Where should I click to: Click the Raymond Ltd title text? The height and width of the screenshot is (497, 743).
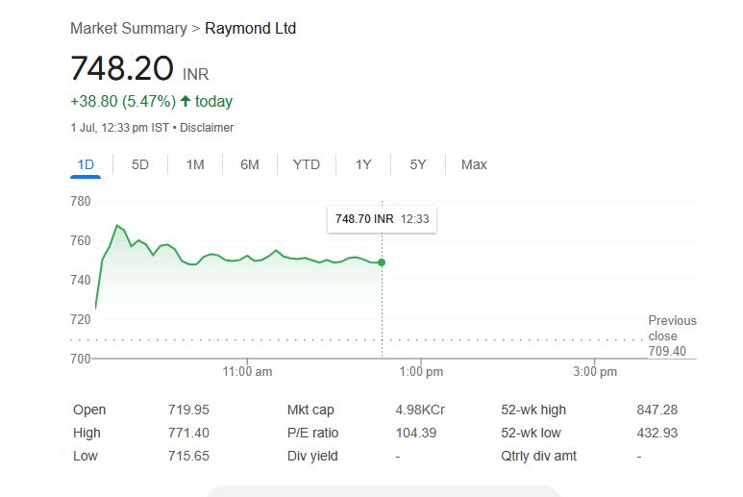point(251,28)
